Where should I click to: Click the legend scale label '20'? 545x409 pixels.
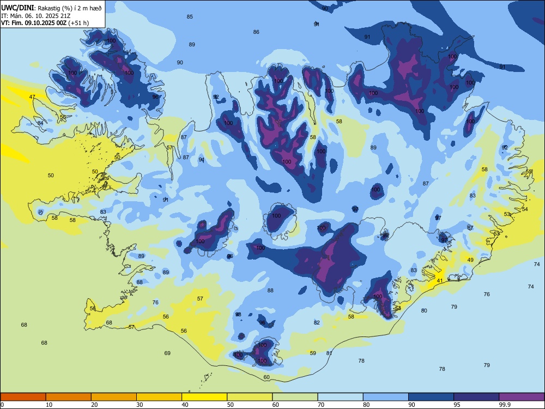(94, 405)
